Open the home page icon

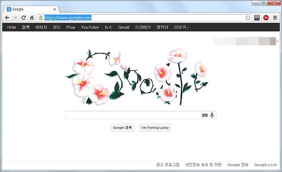pyautogui.click(x=32, y=18)
